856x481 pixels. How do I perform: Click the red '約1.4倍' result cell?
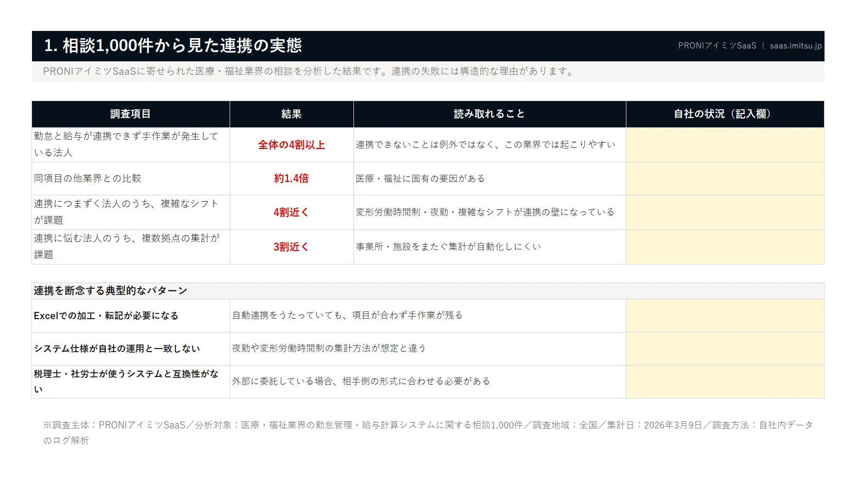coord(292,178)
